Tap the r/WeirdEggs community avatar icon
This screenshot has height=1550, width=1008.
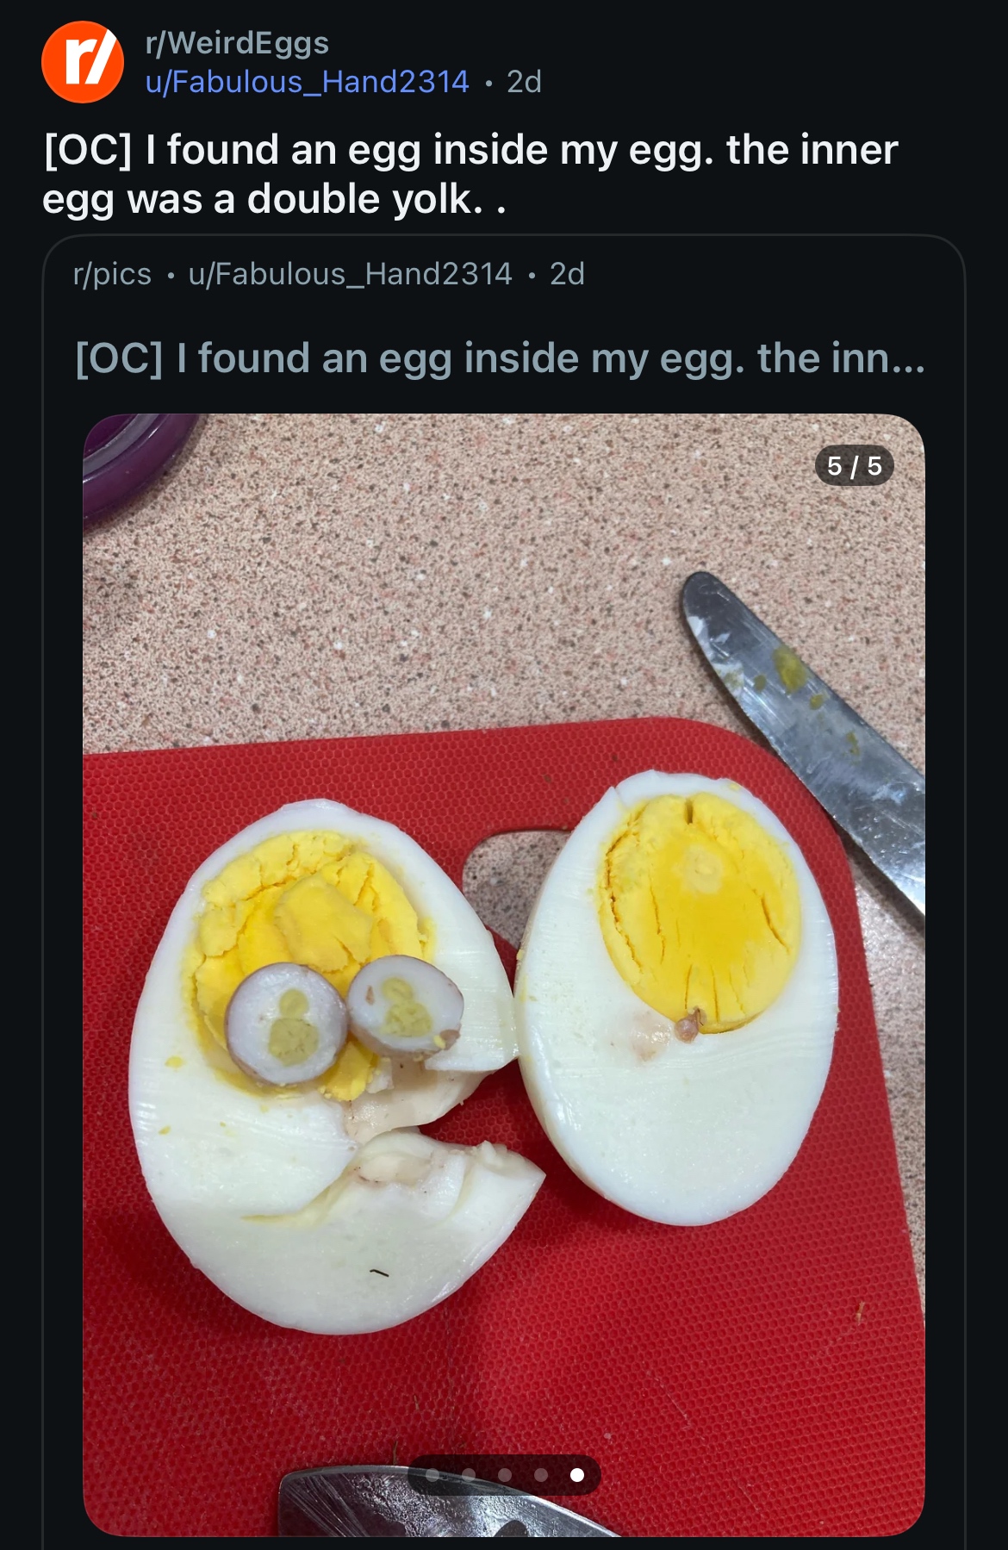click(83, 62)
